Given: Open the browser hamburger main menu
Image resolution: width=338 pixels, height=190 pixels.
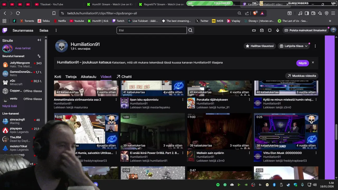Looking at the screenshot, I should click(333, 13).
